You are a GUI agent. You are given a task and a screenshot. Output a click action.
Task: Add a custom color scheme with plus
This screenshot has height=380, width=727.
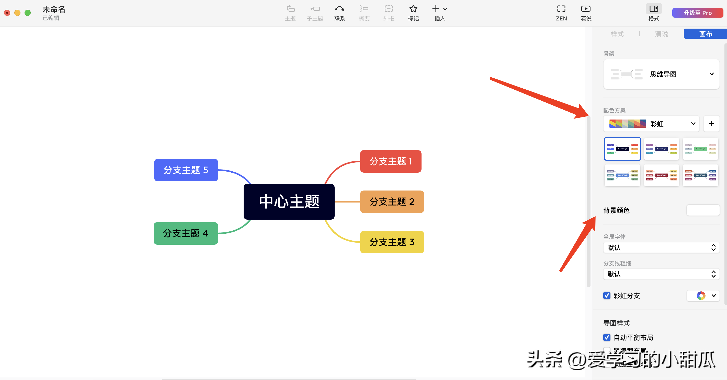[711, 123]
